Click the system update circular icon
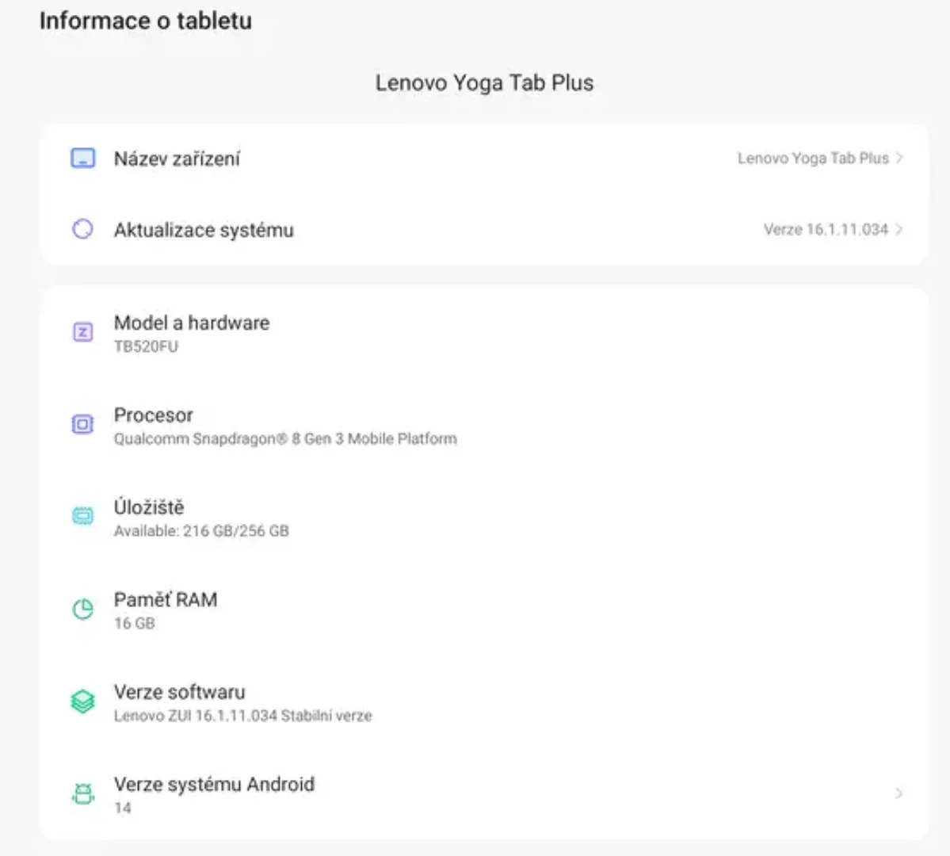This screenshot has width=950, height=856. click(x=83, y=229)
